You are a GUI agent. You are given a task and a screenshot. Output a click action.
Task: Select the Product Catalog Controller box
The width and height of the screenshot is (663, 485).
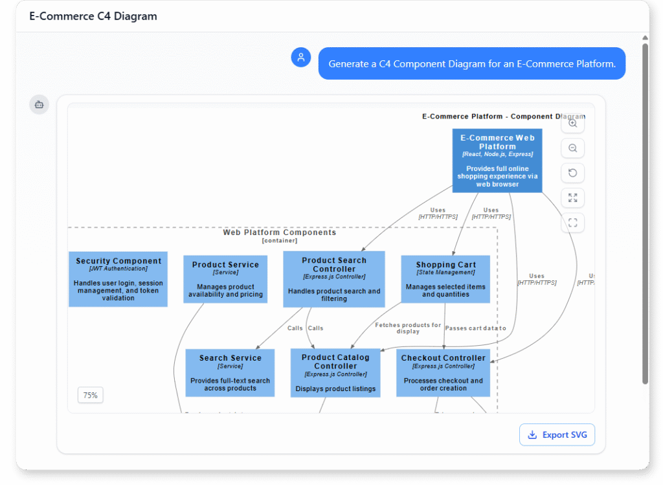(x=335, y=372)
